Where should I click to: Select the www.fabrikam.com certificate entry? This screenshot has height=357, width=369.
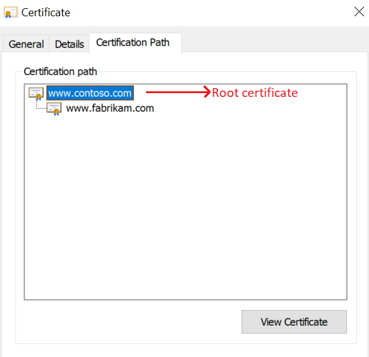[110, 108]
